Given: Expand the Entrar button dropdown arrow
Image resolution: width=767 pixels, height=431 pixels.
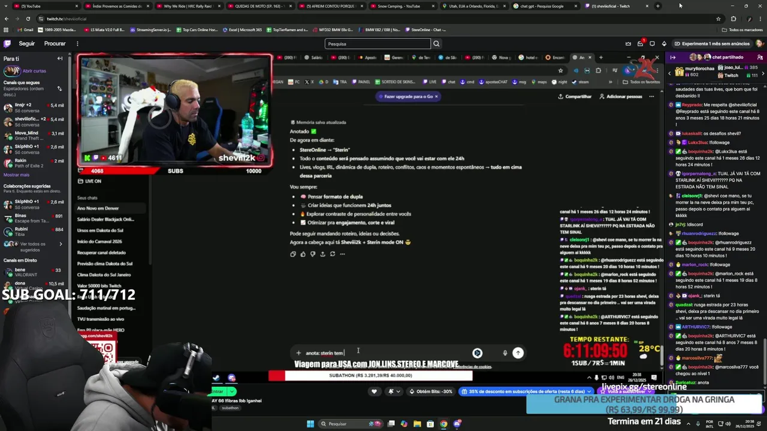Looking at the screenshot, I should pos(231,391).
